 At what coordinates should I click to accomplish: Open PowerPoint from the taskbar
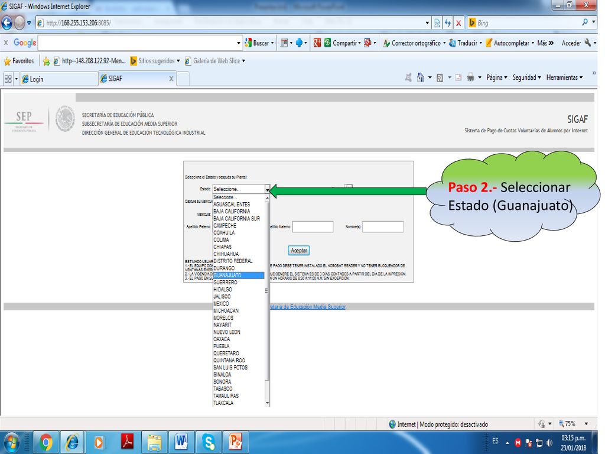point(235,442)
